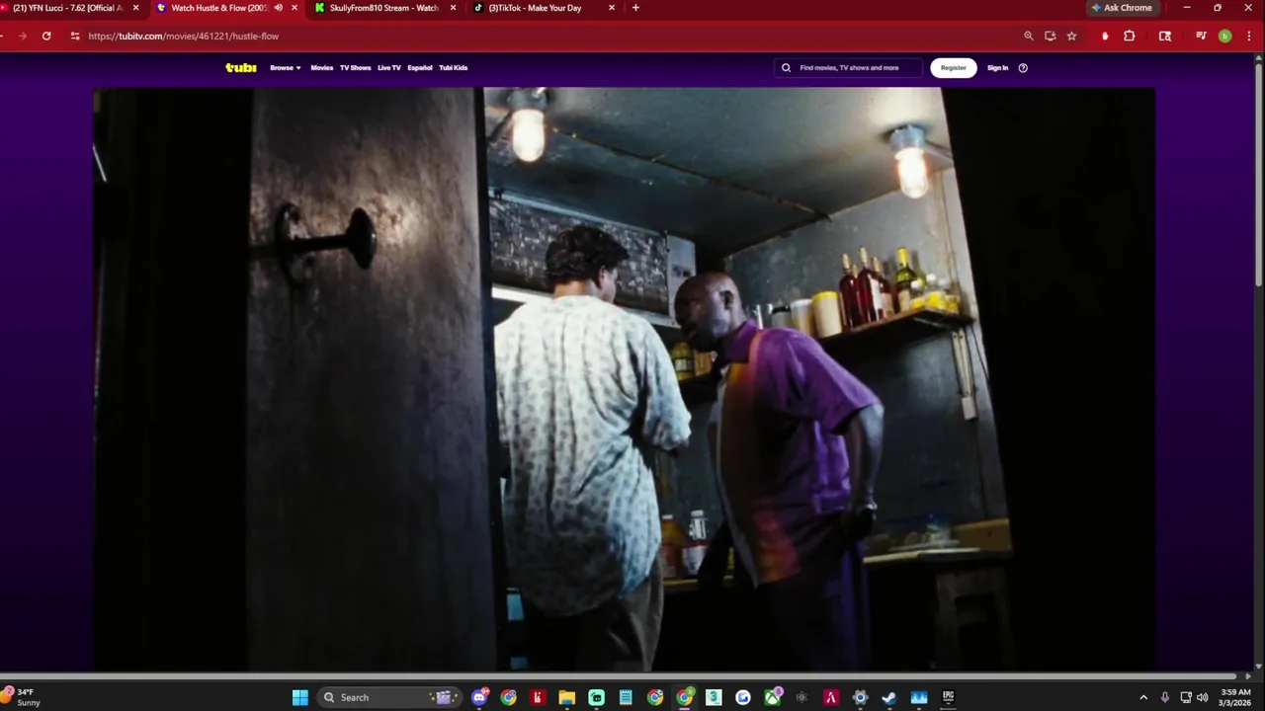Open the red hand blocker extension
Screen dimensions: 1265x711
click(1105, 36)
